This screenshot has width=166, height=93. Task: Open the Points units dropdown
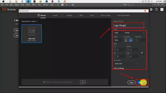[135, 33]
